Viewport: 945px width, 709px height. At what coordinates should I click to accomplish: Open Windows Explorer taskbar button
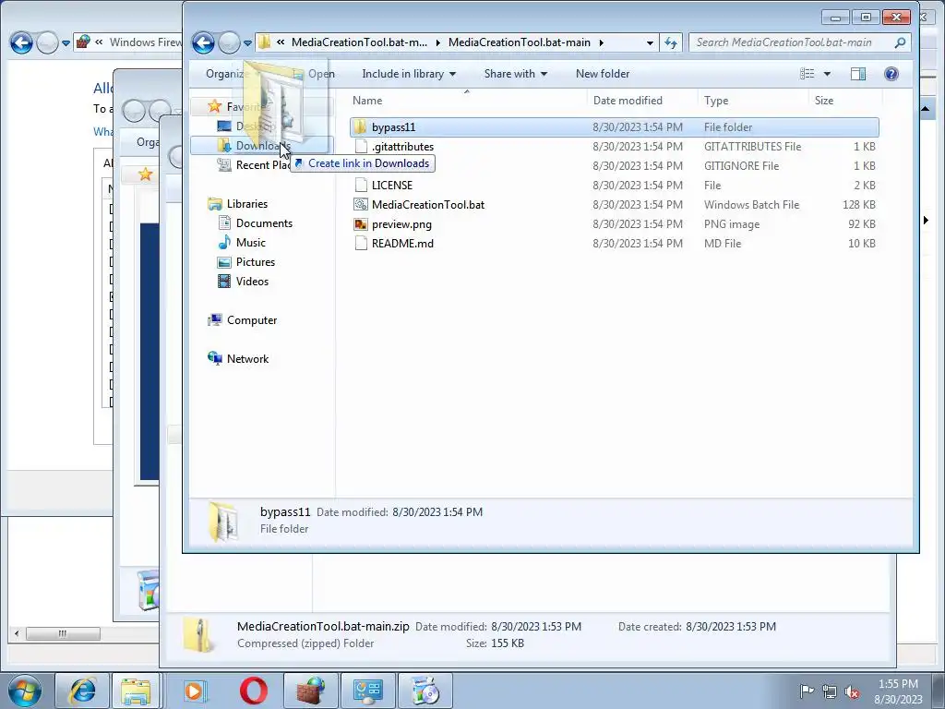pyautogui.click(x=137, y=691)
